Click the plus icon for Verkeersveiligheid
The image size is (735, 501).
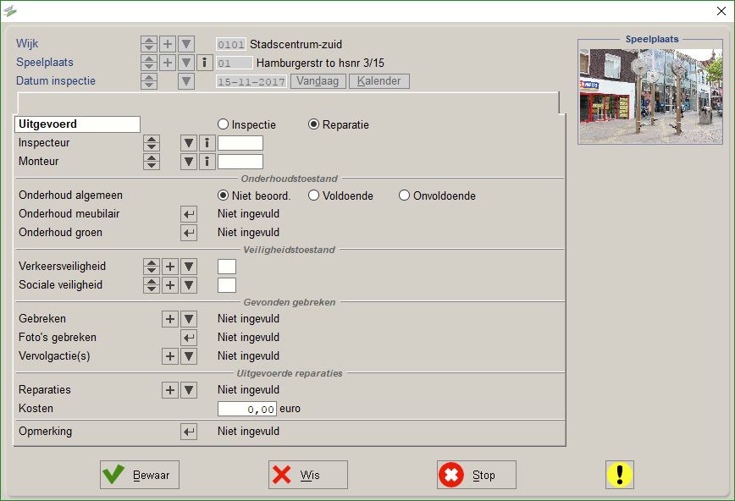(170, 267)
